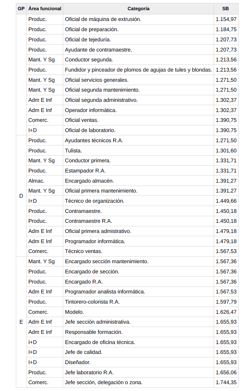
Task: Click the Área funcional column header
Action: coord(45,9)
